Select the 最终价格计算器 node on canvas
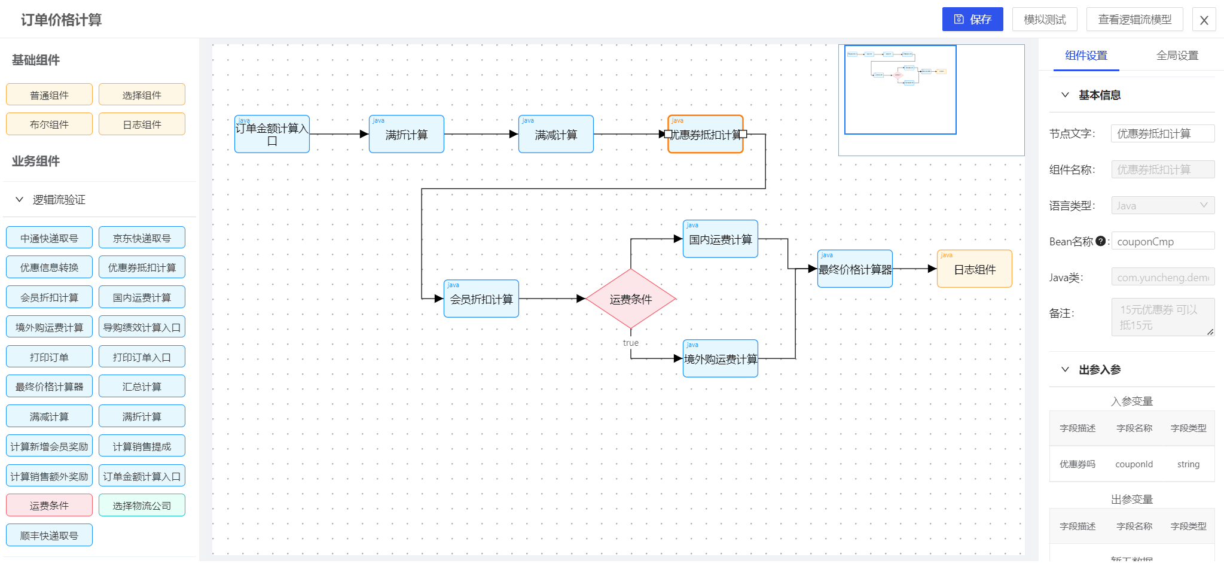 [x=854, y=269]
